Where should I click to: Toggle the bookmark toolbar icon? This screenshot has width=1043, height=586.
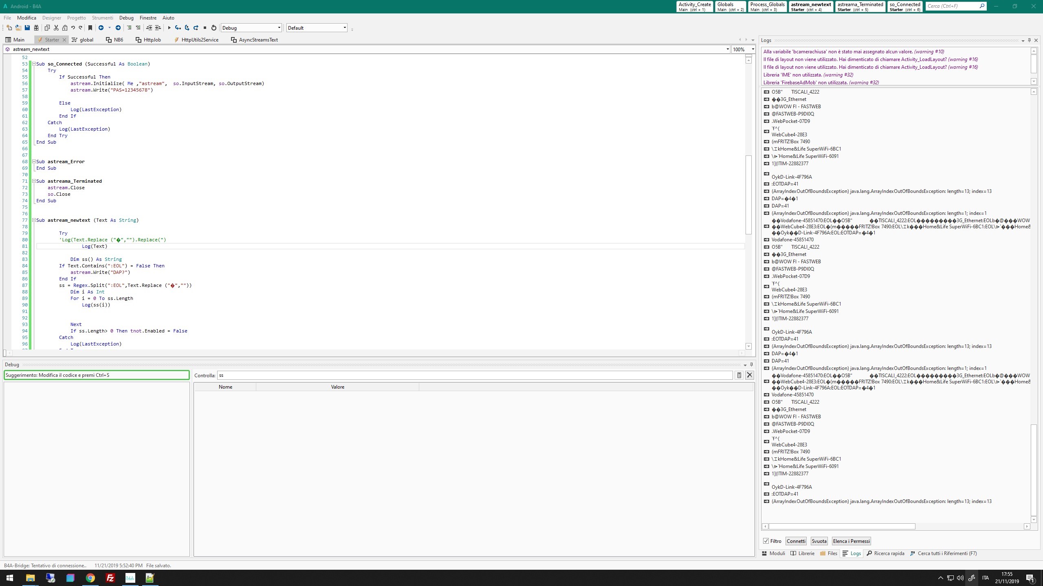(90, 28)
